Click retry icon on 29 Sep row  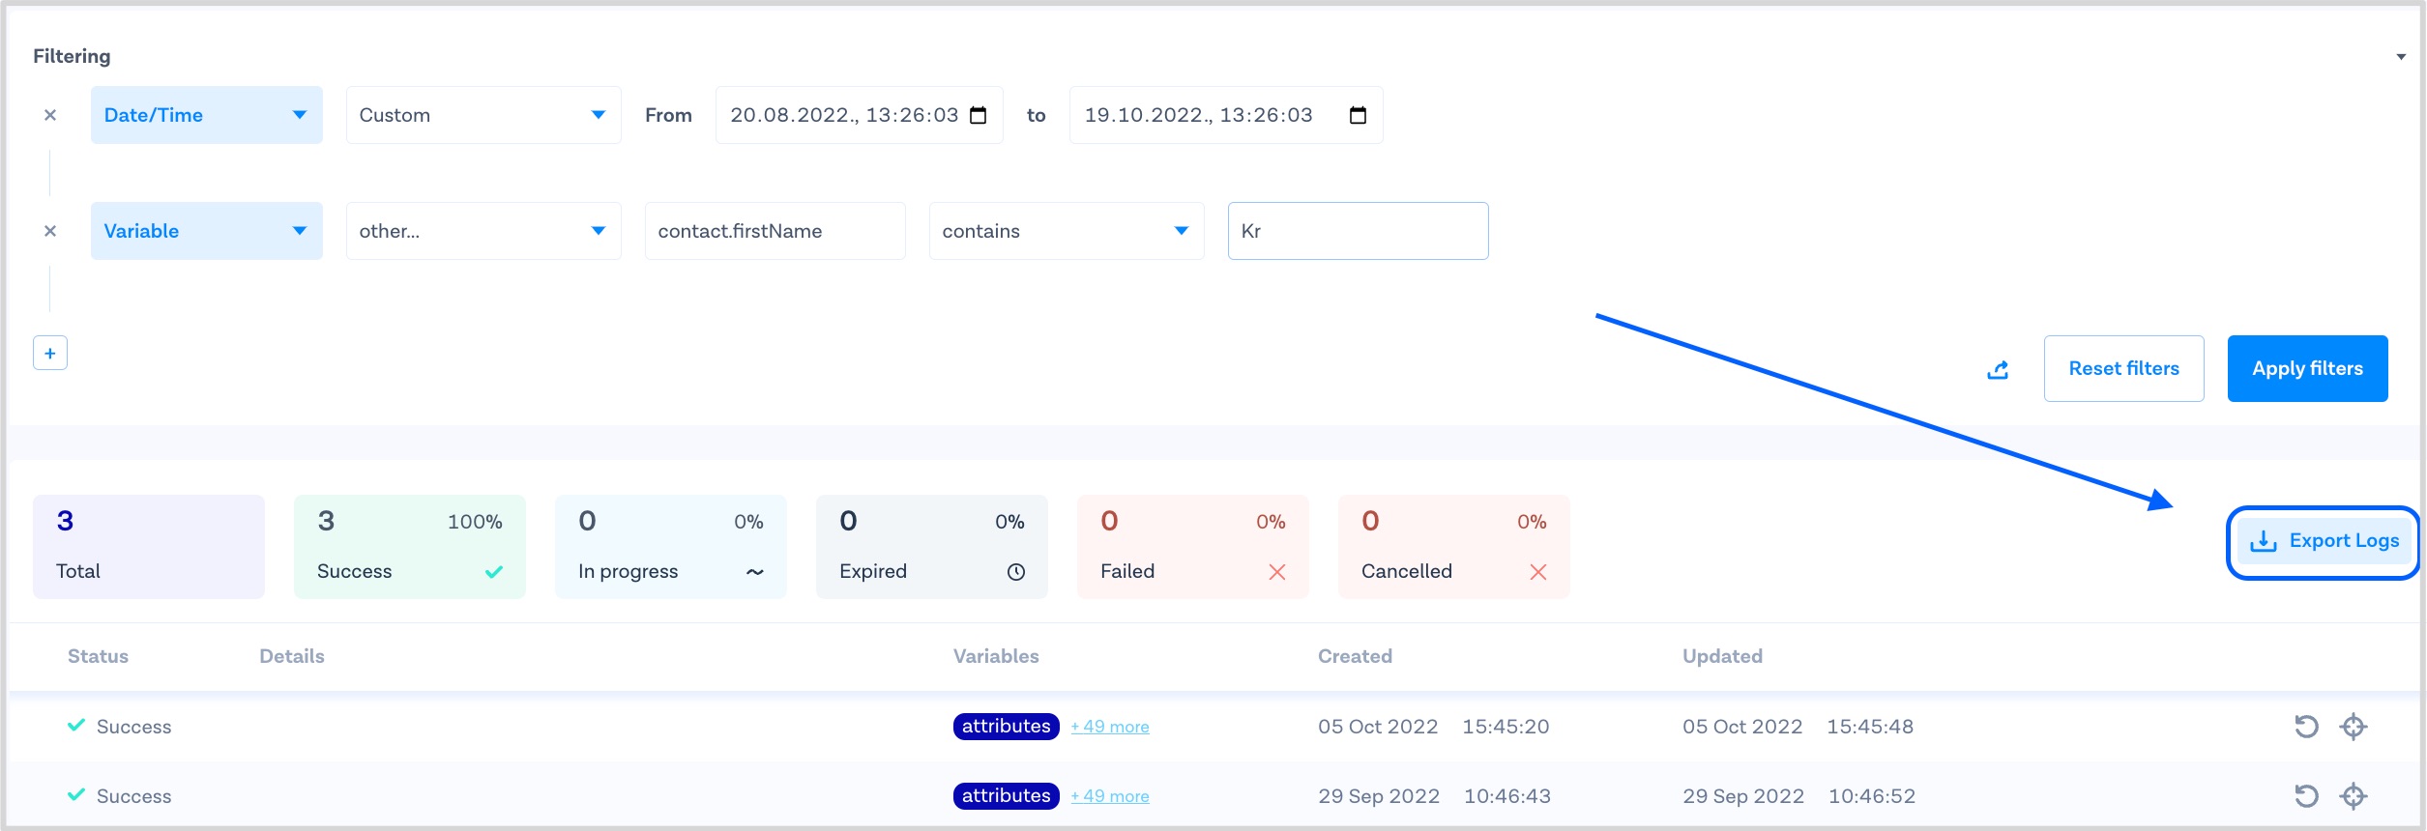tap(2306, 796)
